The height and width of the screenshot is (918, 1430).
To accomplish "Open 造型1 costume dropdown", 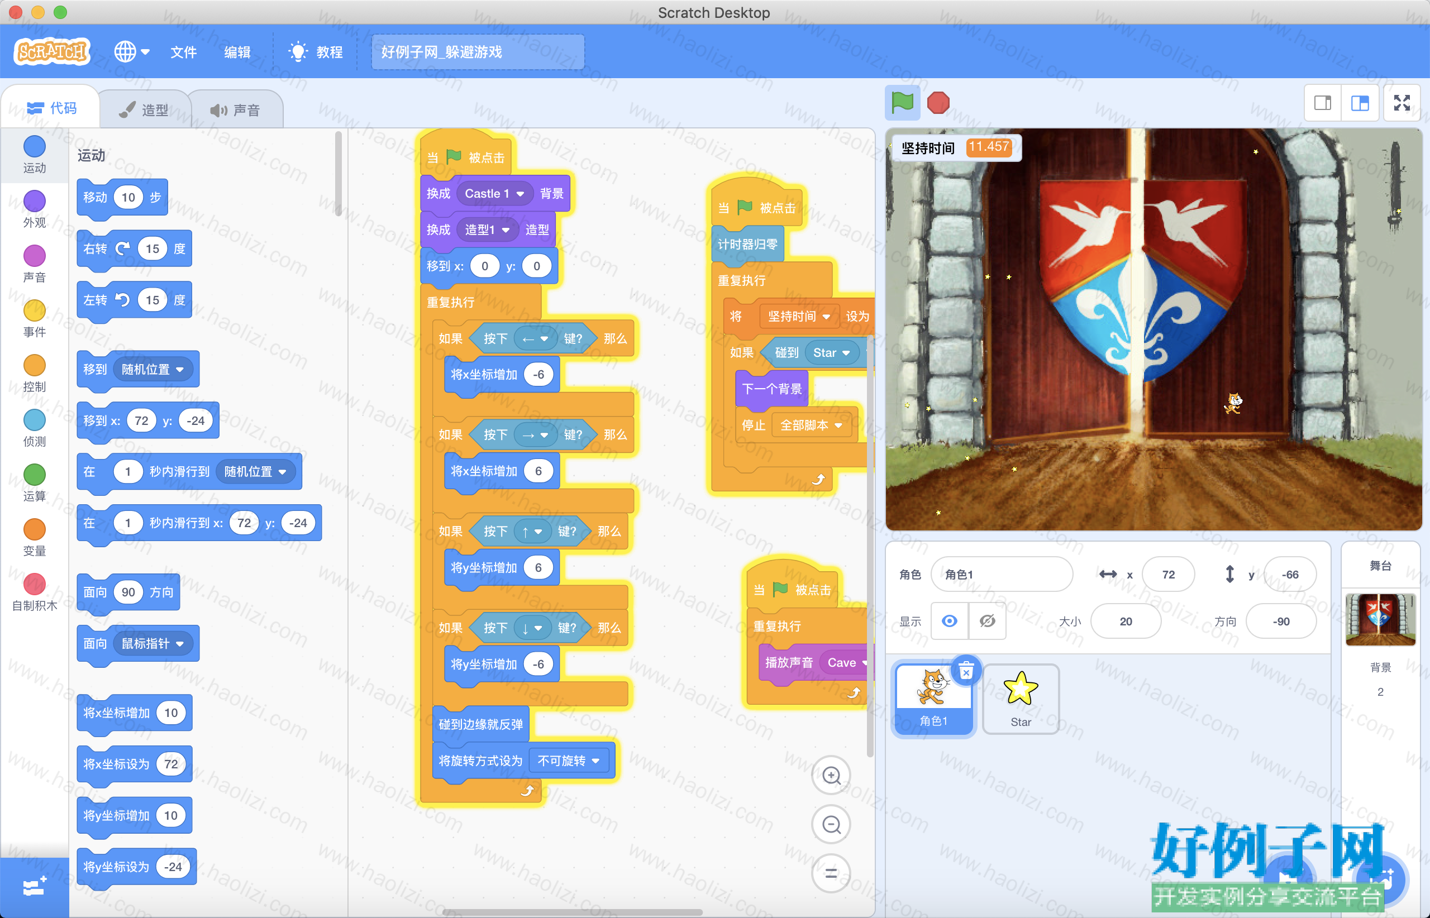I will click(487, 230).
